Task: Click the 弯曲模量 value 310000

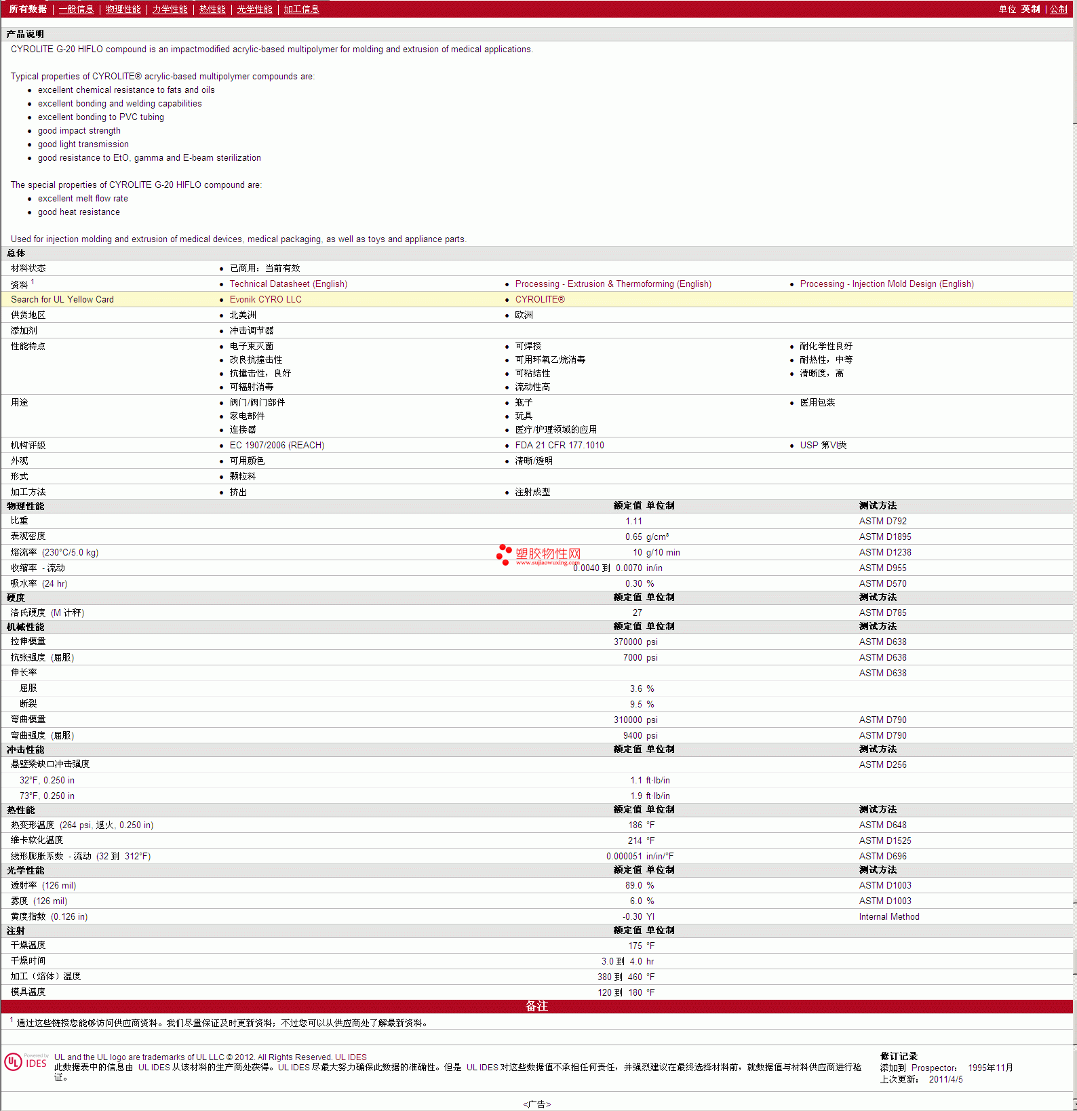Action: click(628, 720)
